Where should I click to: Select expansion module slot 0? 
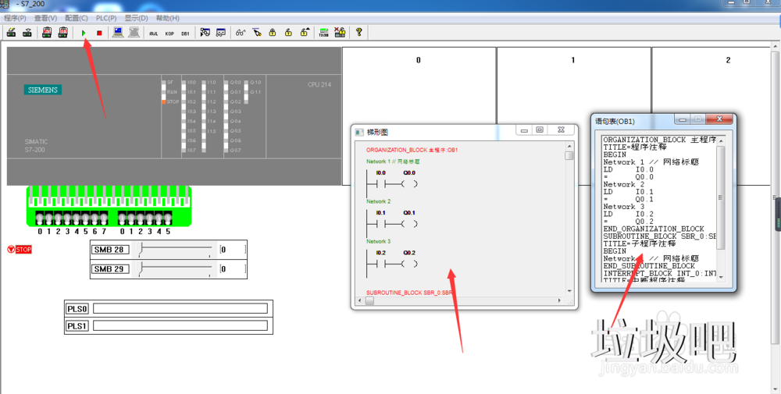pyautogui.click(x=419, y=117)
